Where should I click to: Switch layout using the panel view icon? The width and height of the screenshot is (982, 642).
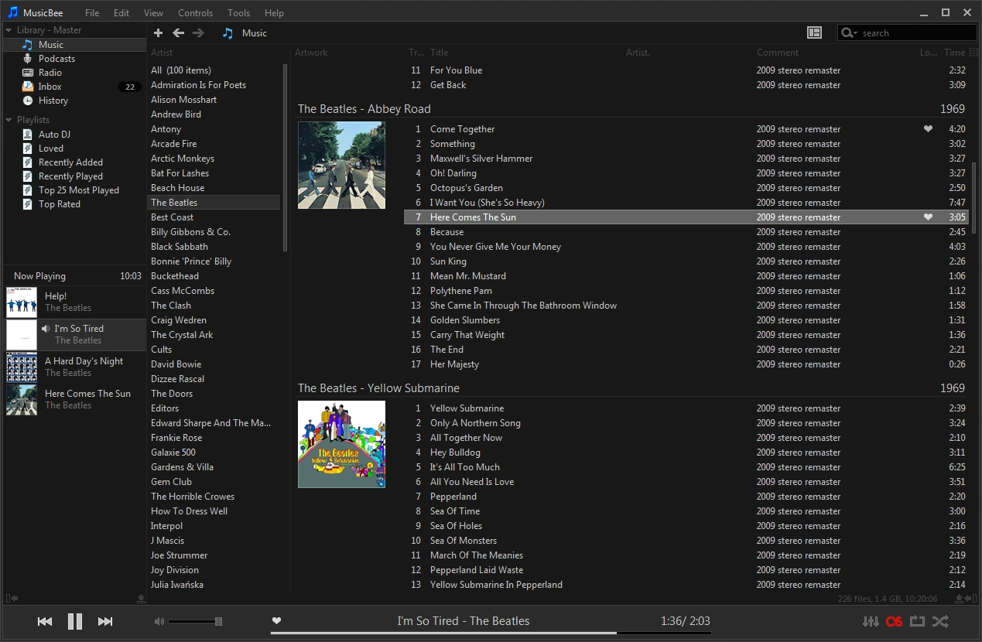[x=814, y=32]
